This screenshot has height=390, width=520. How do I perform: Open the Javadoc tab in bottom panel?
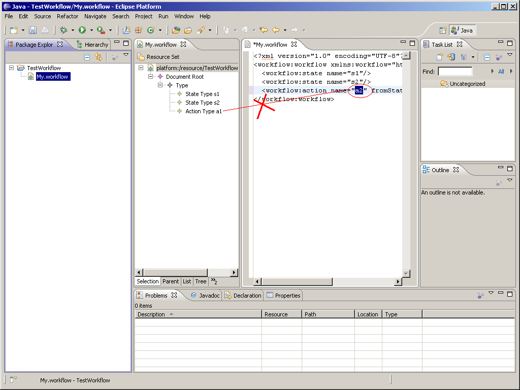tap(205, 296)
